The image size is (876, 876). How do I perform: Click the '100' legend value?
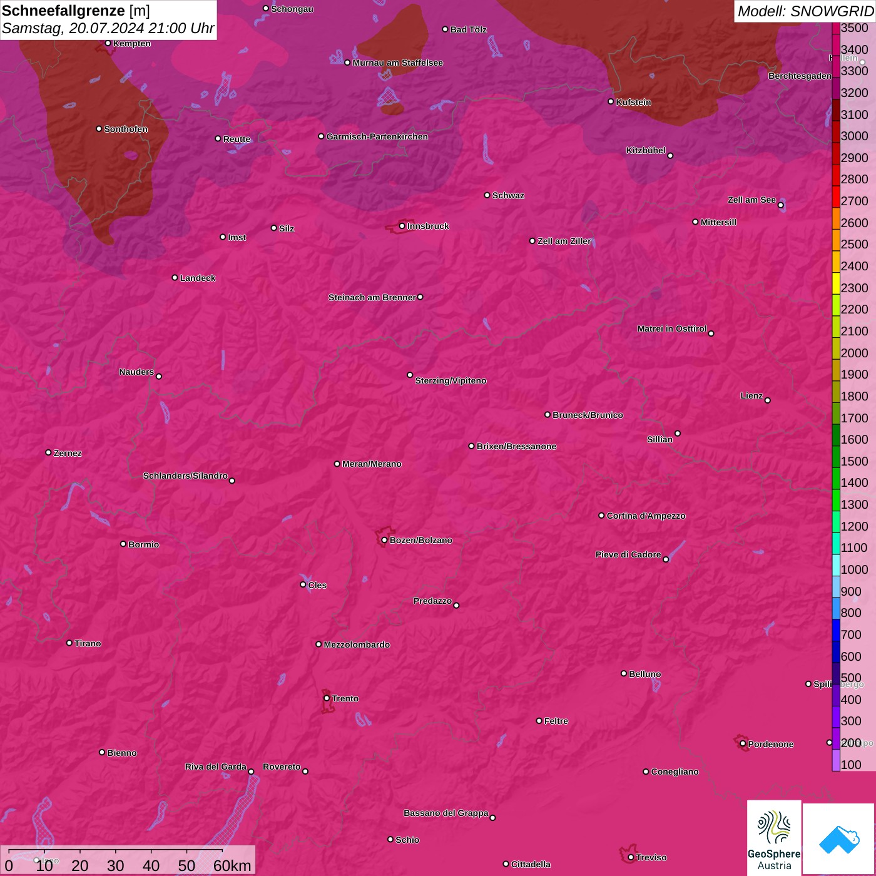(x=851, y=765)
